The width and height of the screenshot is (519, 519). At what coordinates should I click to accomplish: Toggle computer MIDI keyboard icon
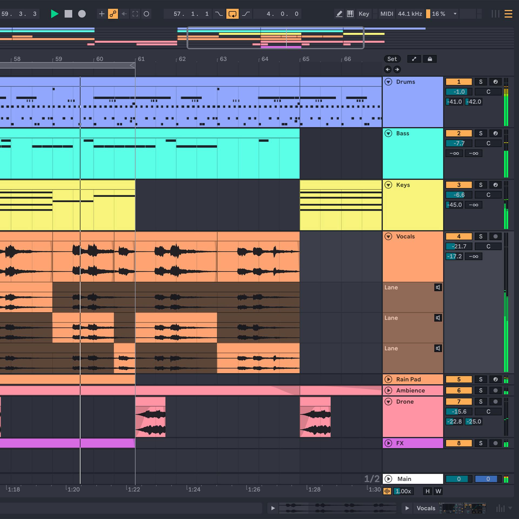click(x=350, y=14)
